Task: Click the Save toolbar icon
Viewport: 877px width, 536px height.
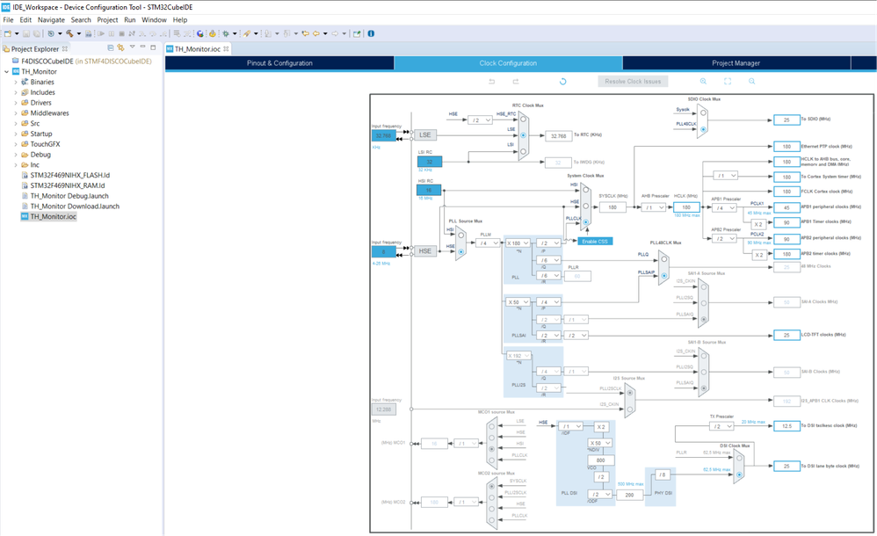Action: pyautogui.click(x=25, y=33)
